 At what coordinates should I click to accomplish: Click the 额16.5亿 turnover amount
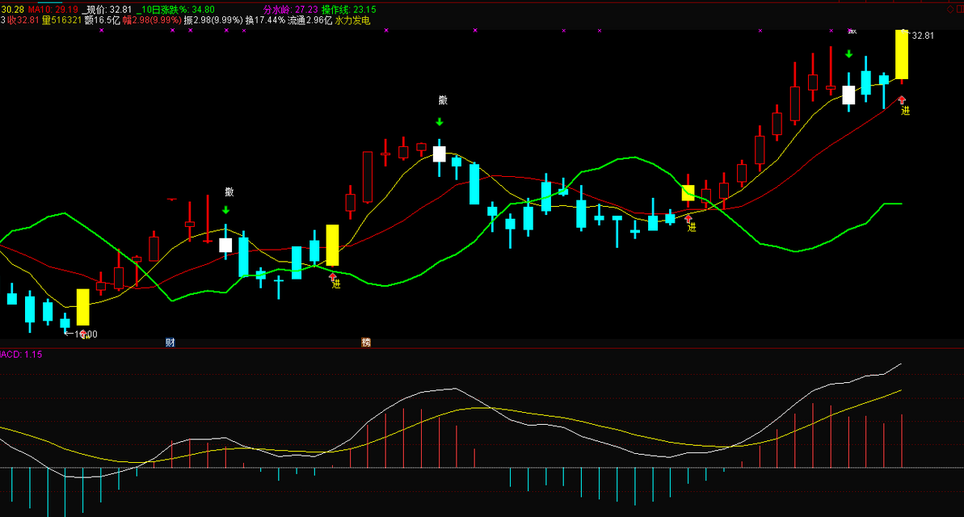pyautogui.click(x=102, y=20)
